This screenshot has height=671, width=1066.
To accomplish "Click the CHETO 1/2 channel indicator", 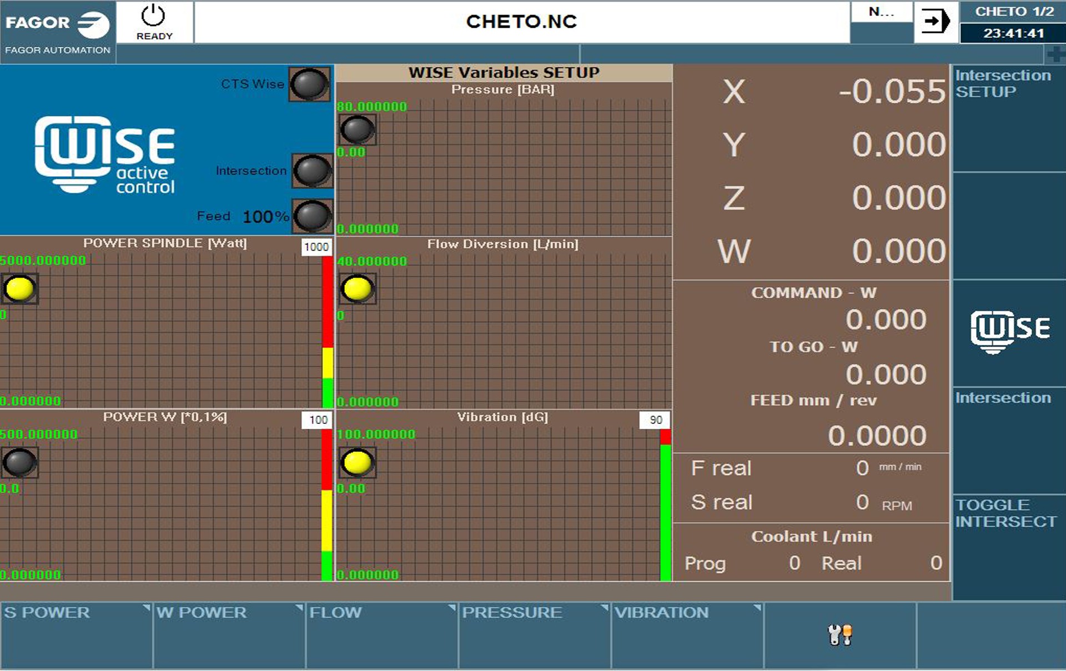I will (1013, 12).
